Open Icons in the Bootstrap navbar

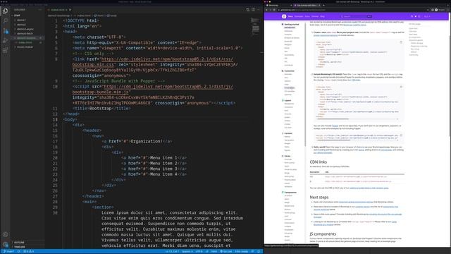307,16
